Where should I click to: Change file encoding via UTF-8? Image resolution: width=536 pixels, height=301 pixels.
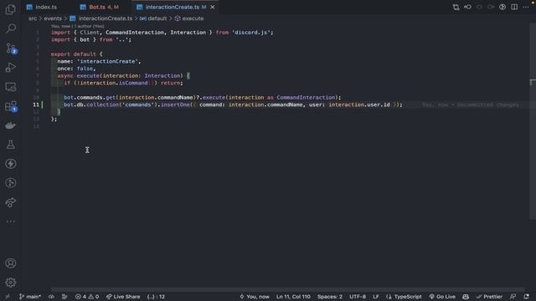click(358, 297)
